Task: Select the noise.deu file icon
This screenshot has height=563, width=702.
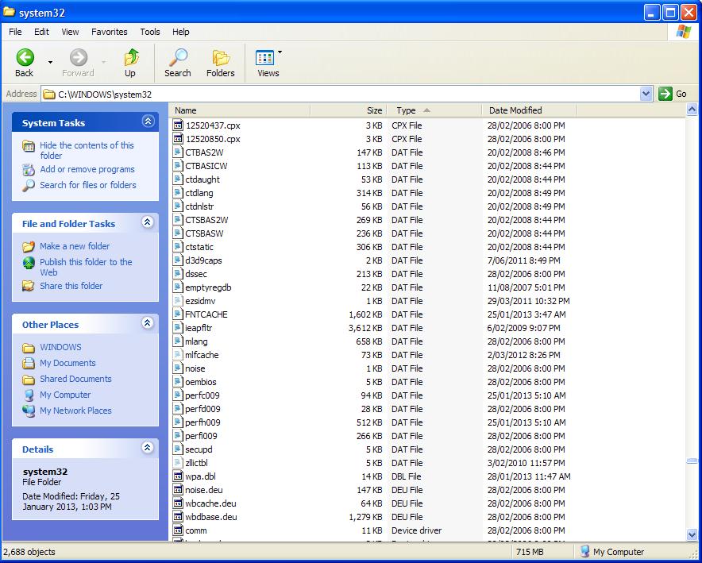Action: (x=178, y=490)
